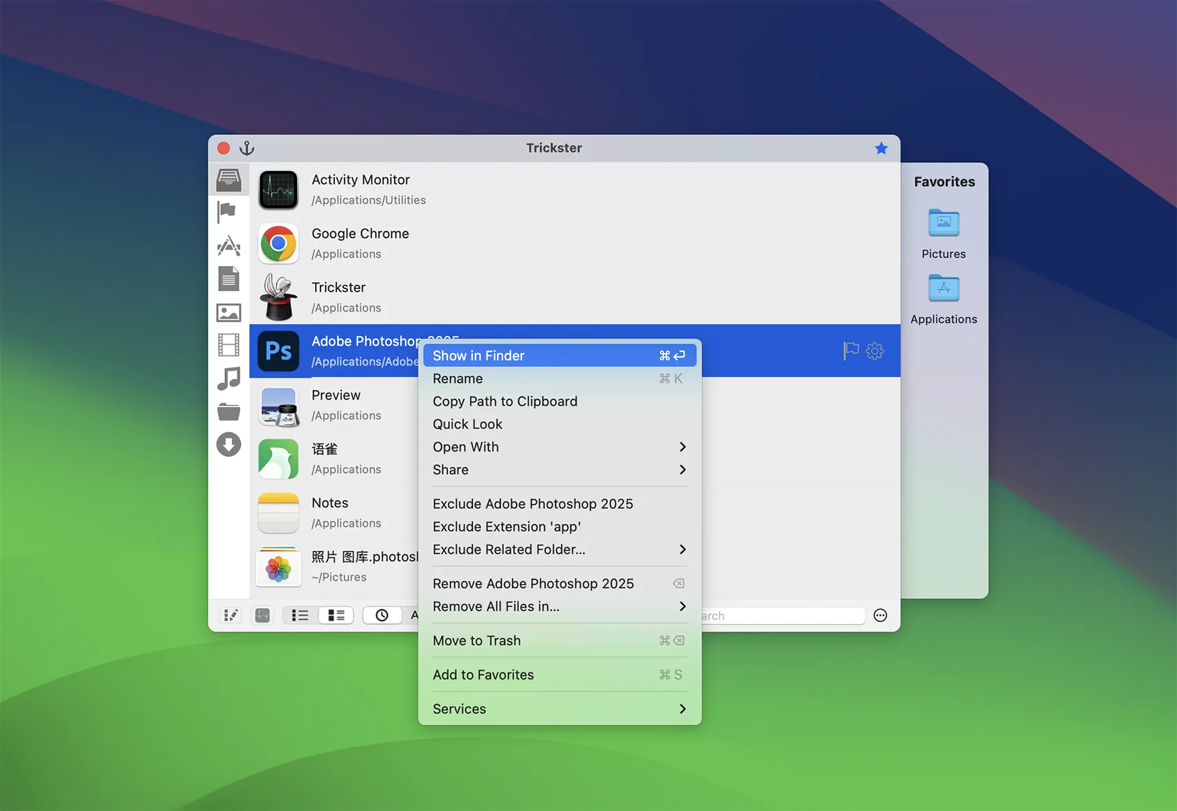Select the Folders filter sidebar icon
Screen dimensions: 1177x811
228,412
